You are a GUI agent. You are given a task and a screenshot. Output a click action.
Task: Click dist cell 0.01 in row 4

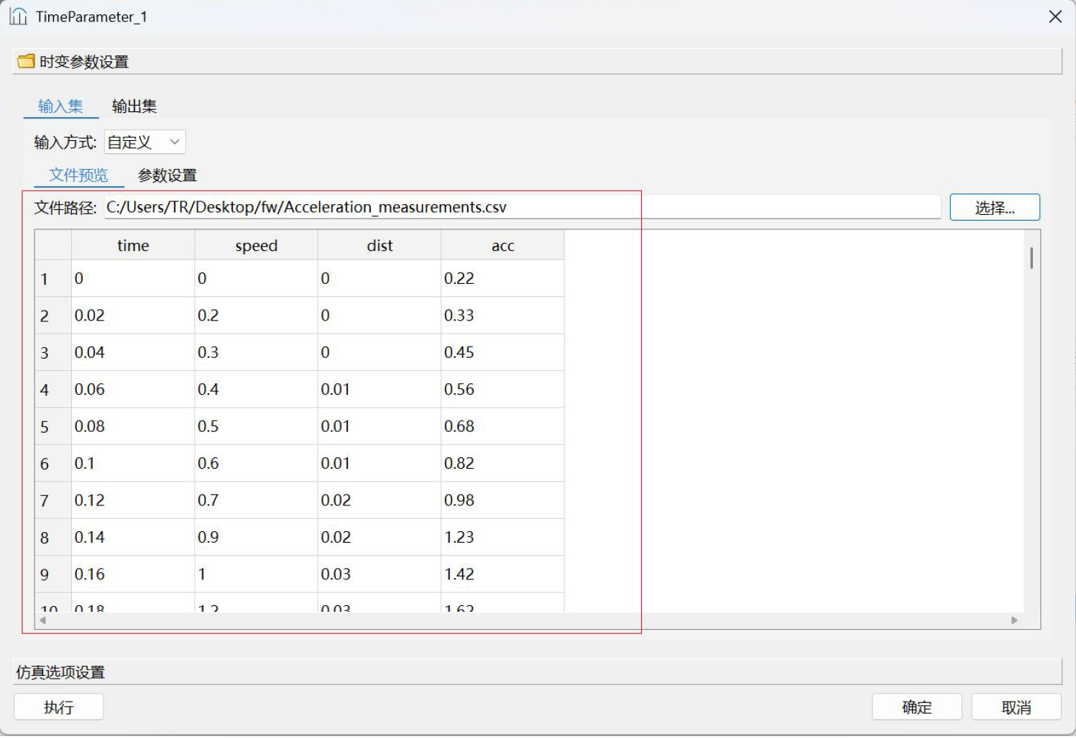click(x=380, y=390)
